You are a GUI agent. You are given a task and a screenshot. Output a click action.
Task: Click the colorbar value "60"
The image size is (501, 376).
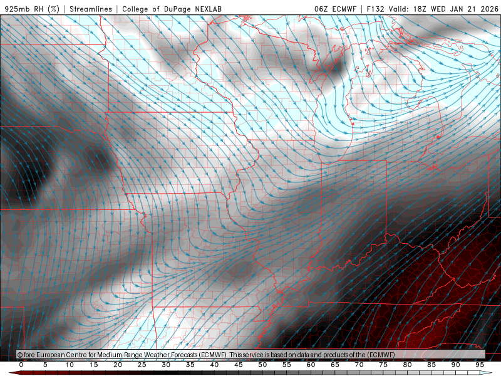[x=311, y=365]
